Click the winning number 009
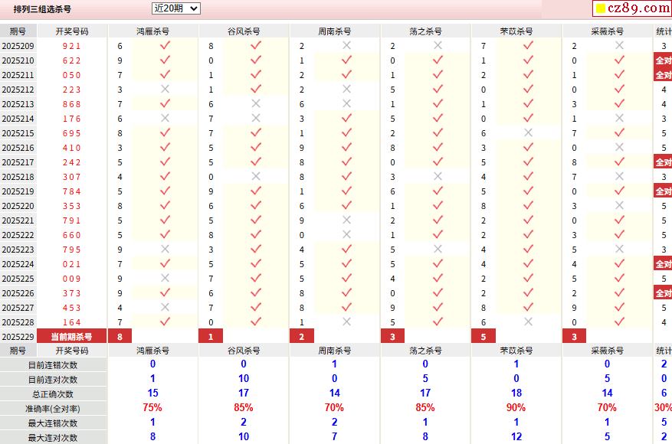 click(71, 279)
